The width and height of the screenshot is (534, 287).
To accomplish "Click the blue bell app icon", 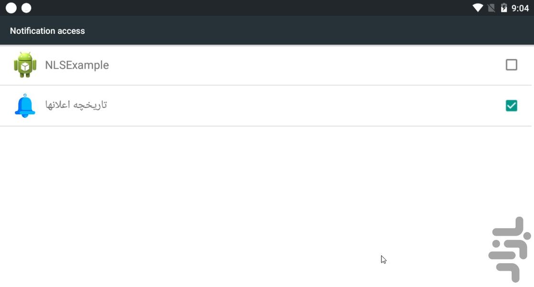I will (25, 106).
